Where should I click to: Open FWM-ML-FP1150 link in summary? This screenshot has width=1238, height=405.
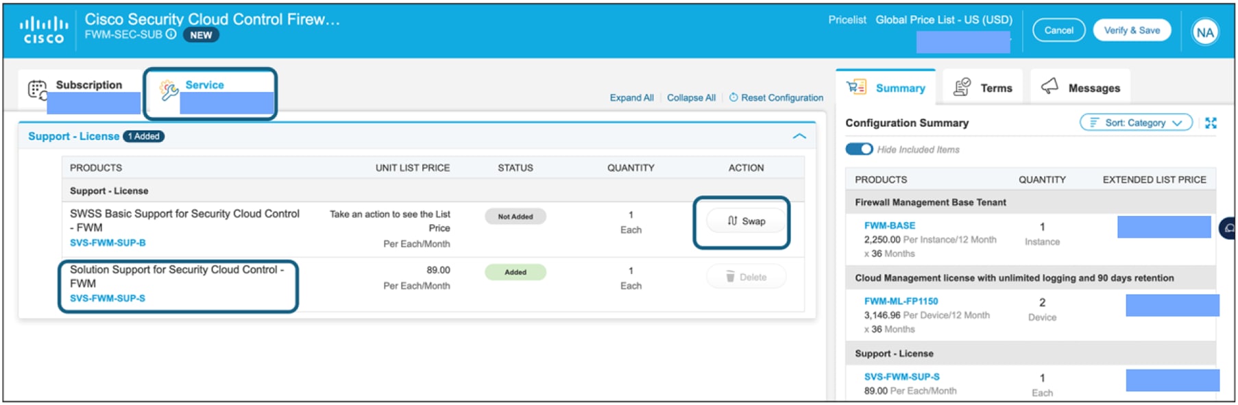(x=901, y=301)
